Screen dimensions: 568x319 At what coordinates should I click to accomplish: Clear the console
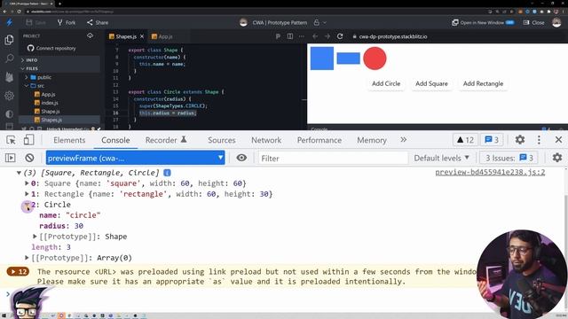pos(29,158)
